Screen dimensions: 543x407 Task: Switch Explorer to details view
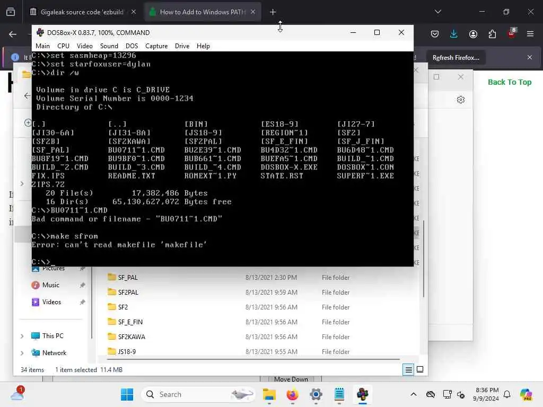408,369
